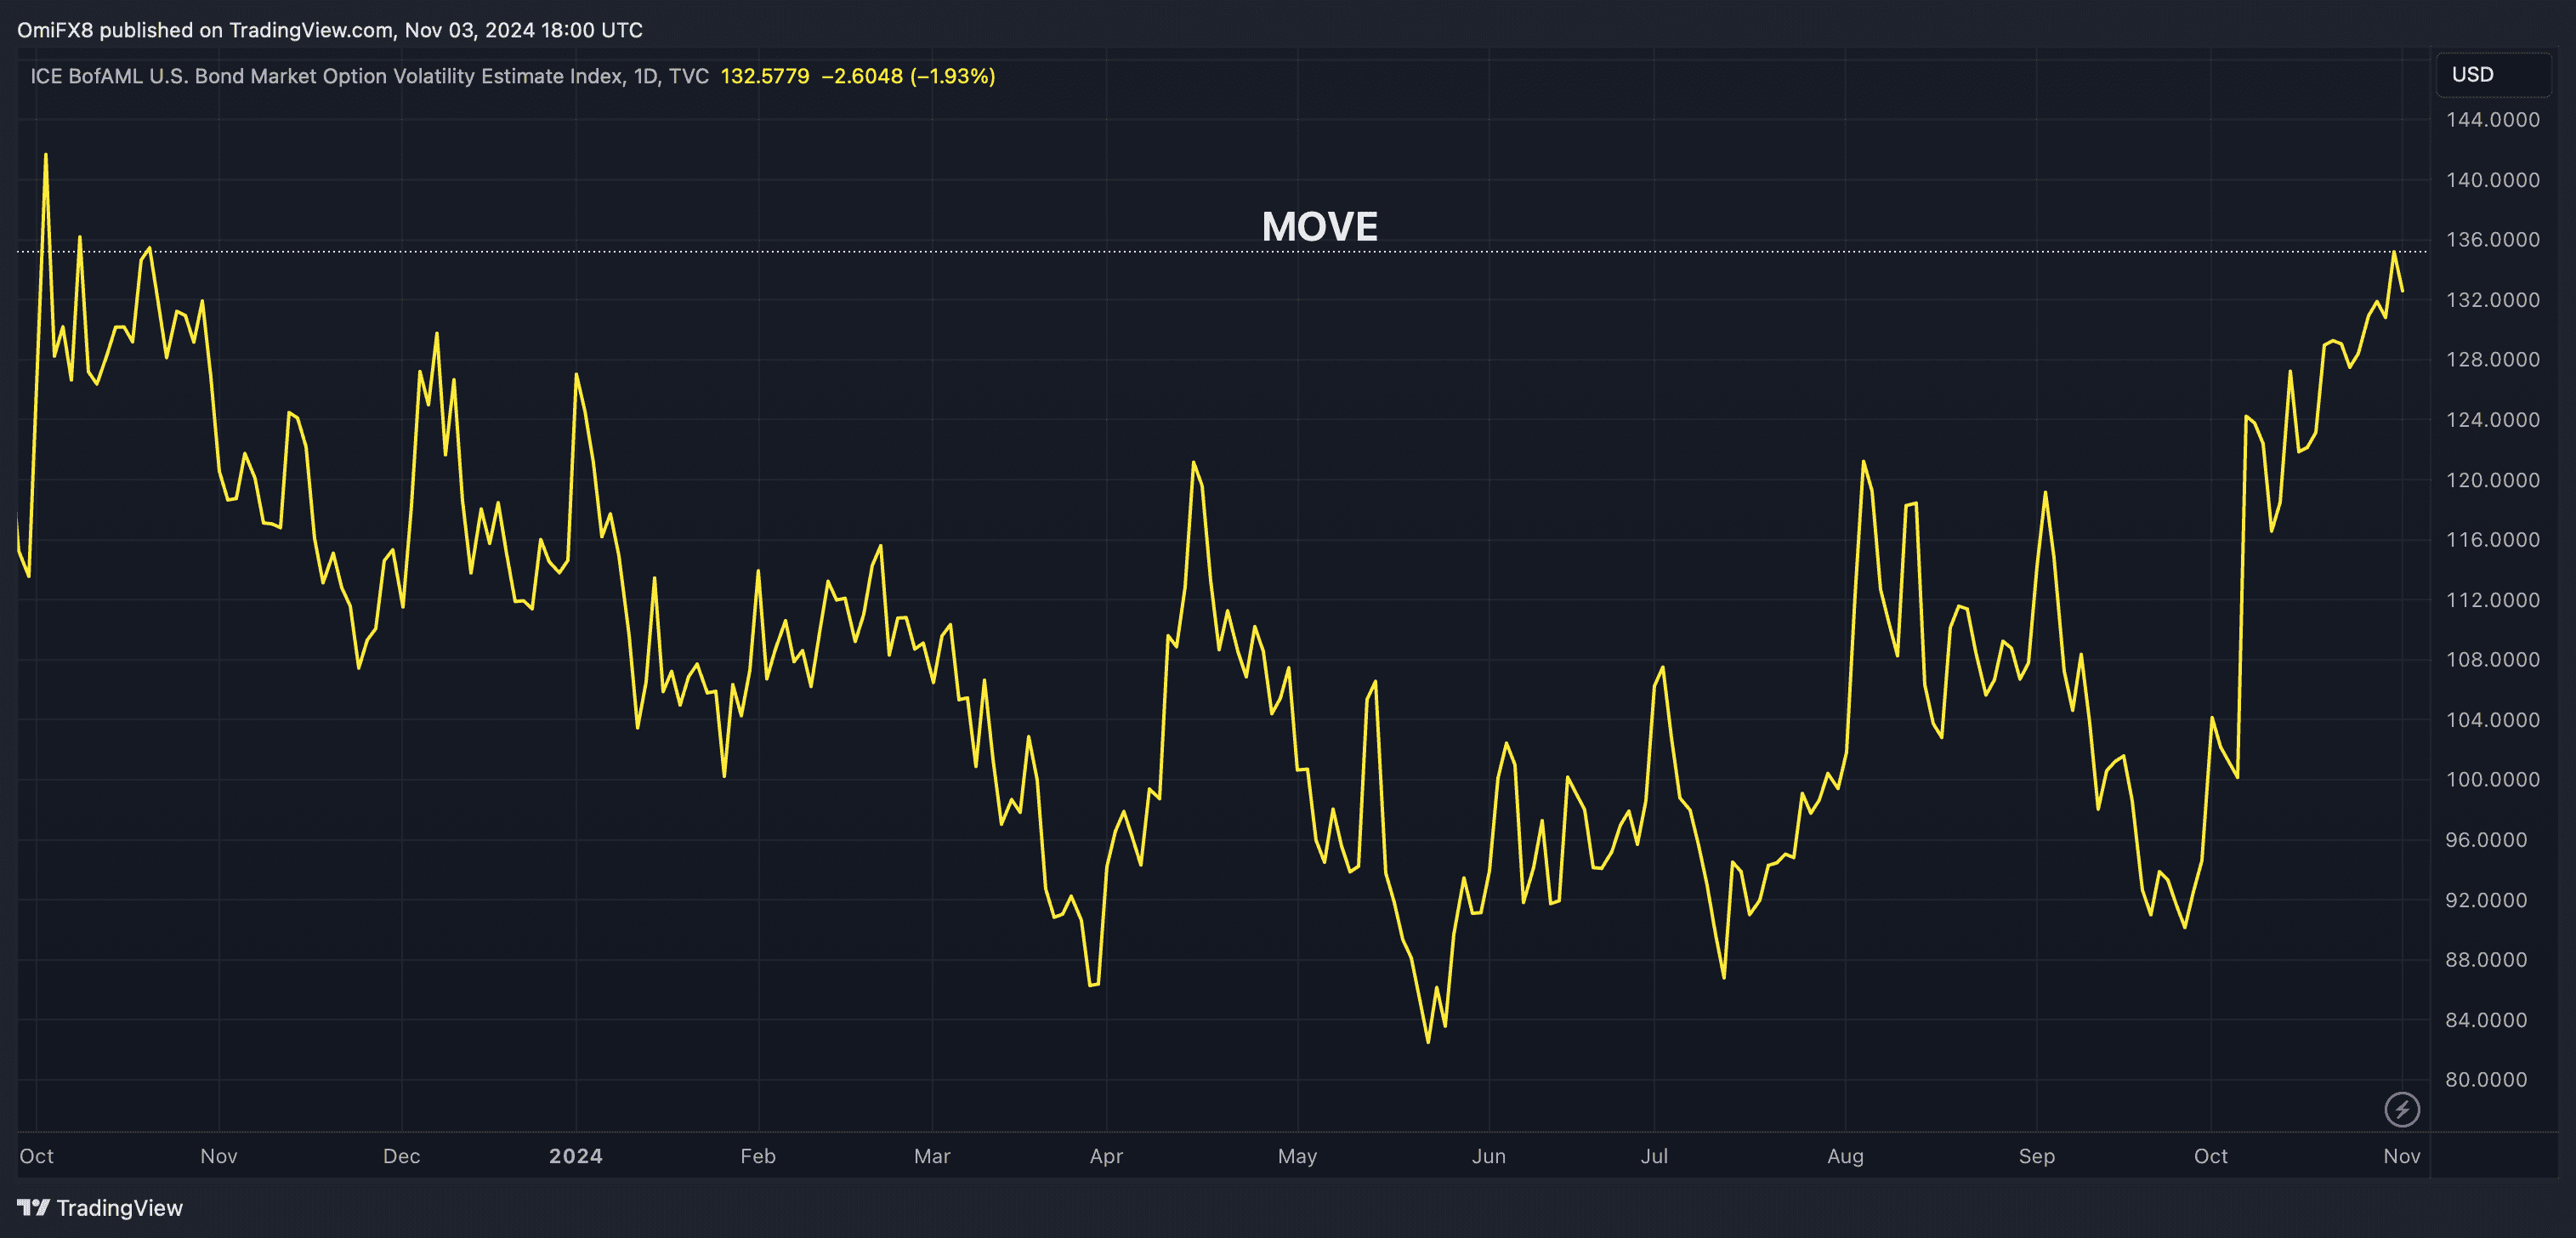Click the 116.0000 price axis label

tap(2492, 539)
